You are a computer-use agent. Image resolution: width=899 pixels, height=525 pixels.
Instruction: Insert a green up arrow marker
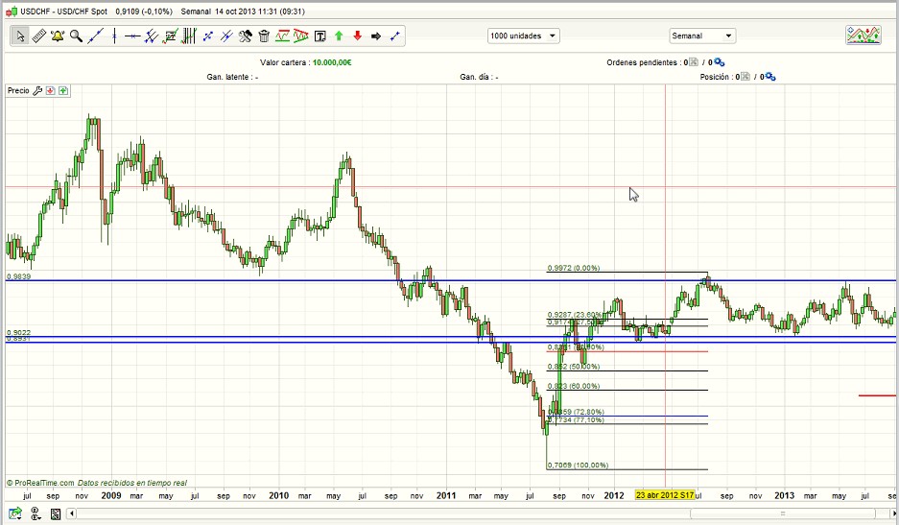339,36
